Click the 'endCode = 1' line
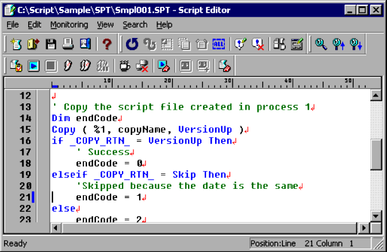Image resolution: width=387 pixels, height=252 pixels. pos(109,197)
